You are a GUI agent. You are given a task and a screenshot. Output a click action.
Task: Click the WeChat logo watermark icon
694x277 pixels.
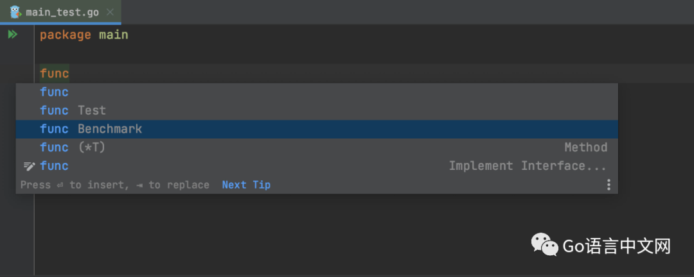click(544, 244)
